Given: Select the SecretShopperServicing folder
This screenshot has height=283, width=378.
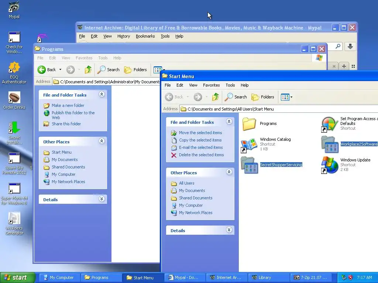Looking at the screenshot, I should 272,165.
